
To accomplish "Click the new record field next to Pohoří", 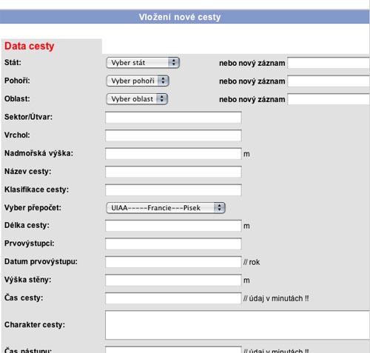I will pos(329,81).
